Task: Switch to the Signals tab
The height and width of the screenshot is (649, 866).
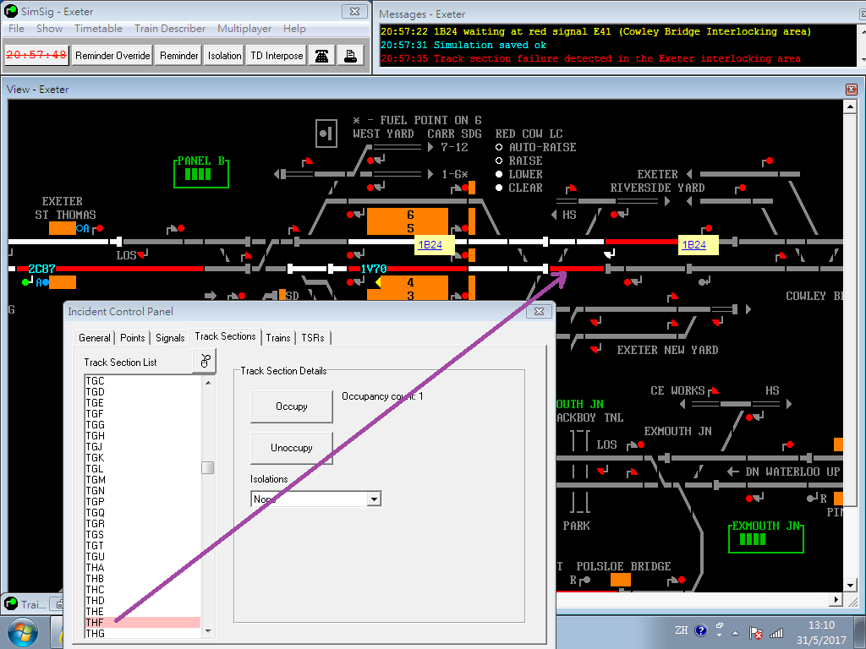Action: pyautogui.click(x=170, y=338)
